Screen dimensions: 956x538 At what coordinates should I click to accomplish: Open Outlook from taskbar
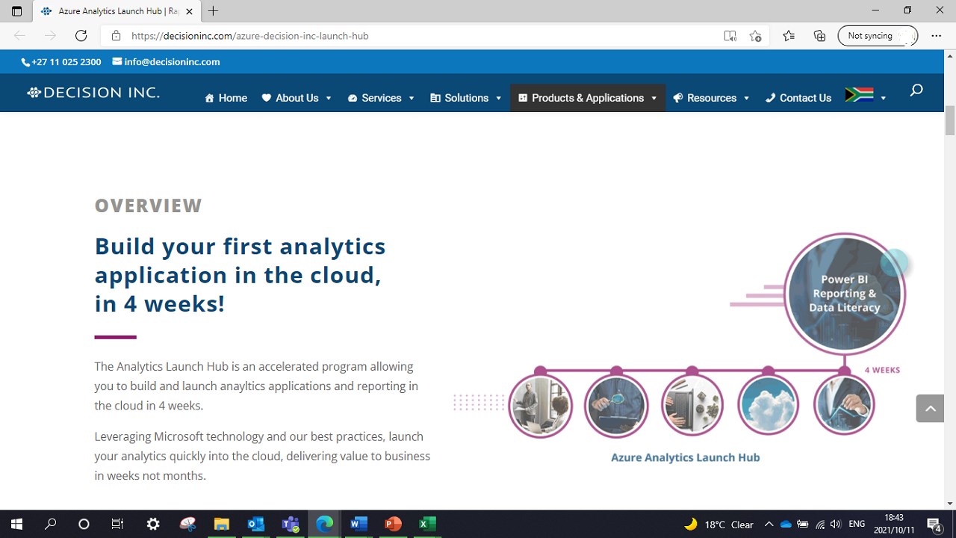(x=255, y=524)
